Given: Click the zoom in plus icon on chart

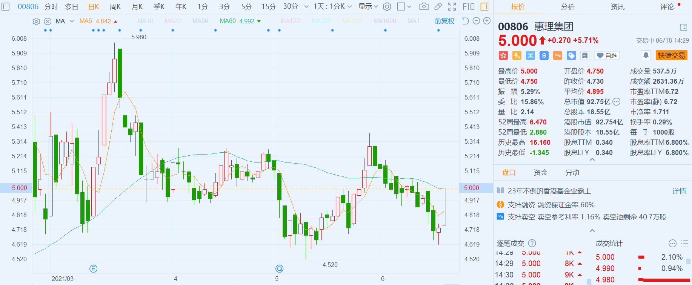Looking at the screenshot, I should click(487, 21).
